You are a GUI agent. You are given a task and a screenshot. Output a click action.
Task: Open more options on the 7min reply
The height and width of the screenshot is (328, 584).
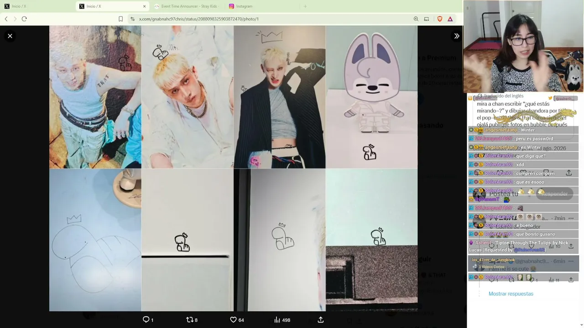pyautogui.click(x=571, y=218)
